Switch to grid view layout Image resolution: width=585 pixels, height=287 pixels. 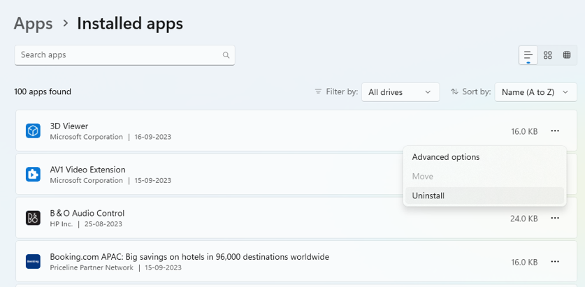(x=548, y=55)
